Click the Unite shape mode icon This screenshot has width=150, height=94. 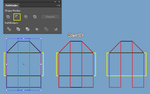8,17
